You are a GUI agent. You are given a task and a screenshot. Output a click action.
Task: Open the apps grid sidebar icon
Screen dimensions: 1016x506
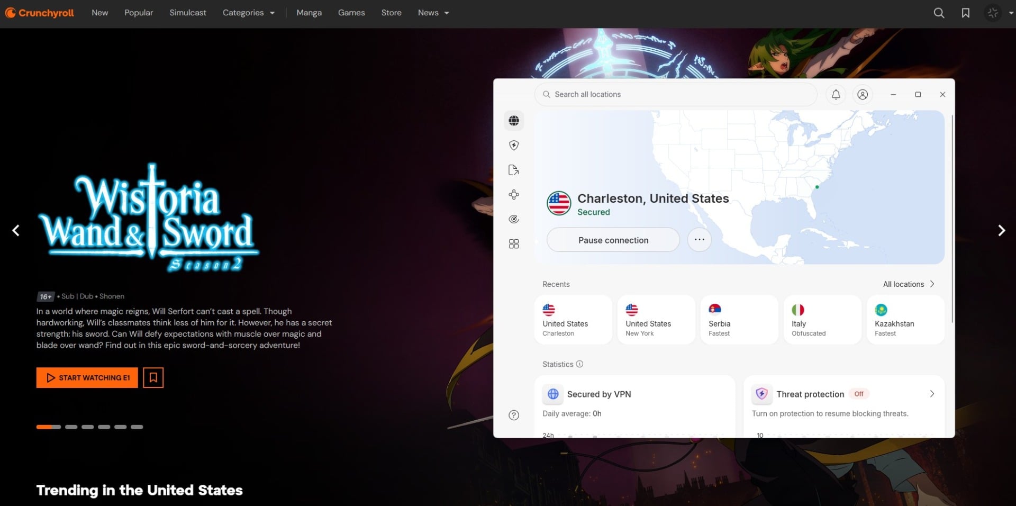tap(514, 244)
